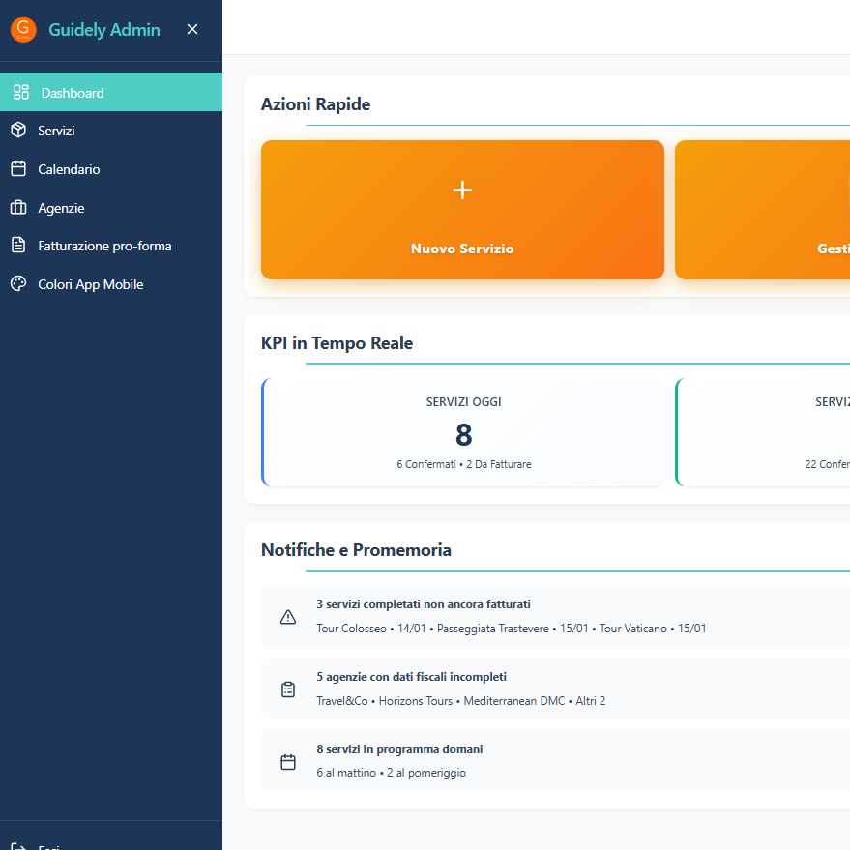
Task: Click the Agenzie suitcase icon
Action: coord(18,207)
